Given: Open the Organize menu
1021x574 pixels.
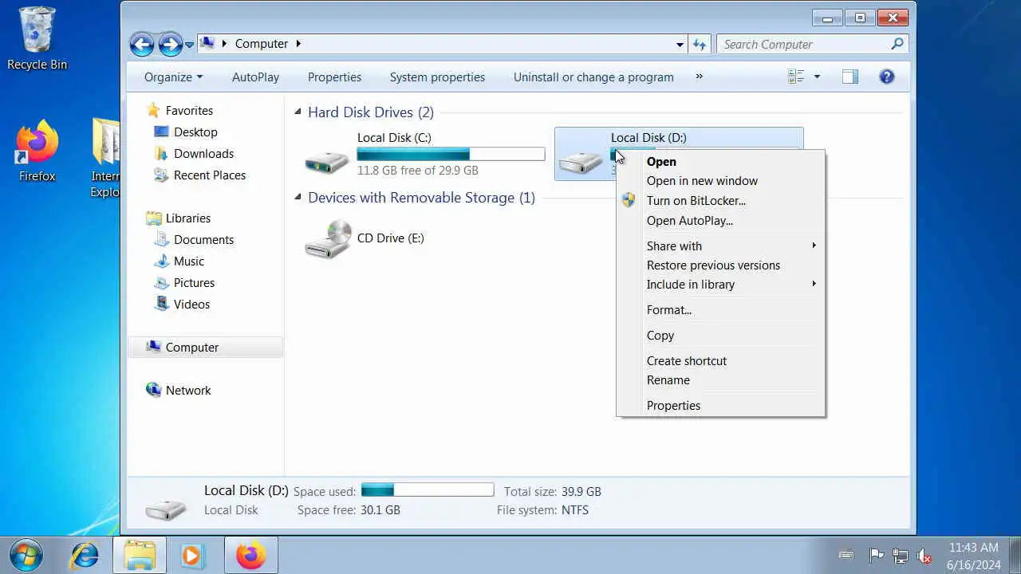Looking at the screenshot, I should 173,77.
